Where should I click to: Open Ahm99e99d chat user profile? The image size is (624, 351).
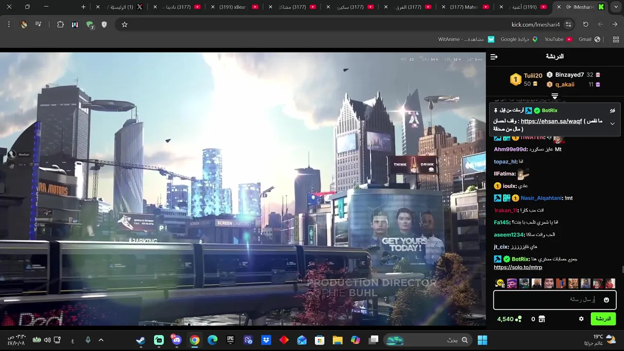point(510,149)
